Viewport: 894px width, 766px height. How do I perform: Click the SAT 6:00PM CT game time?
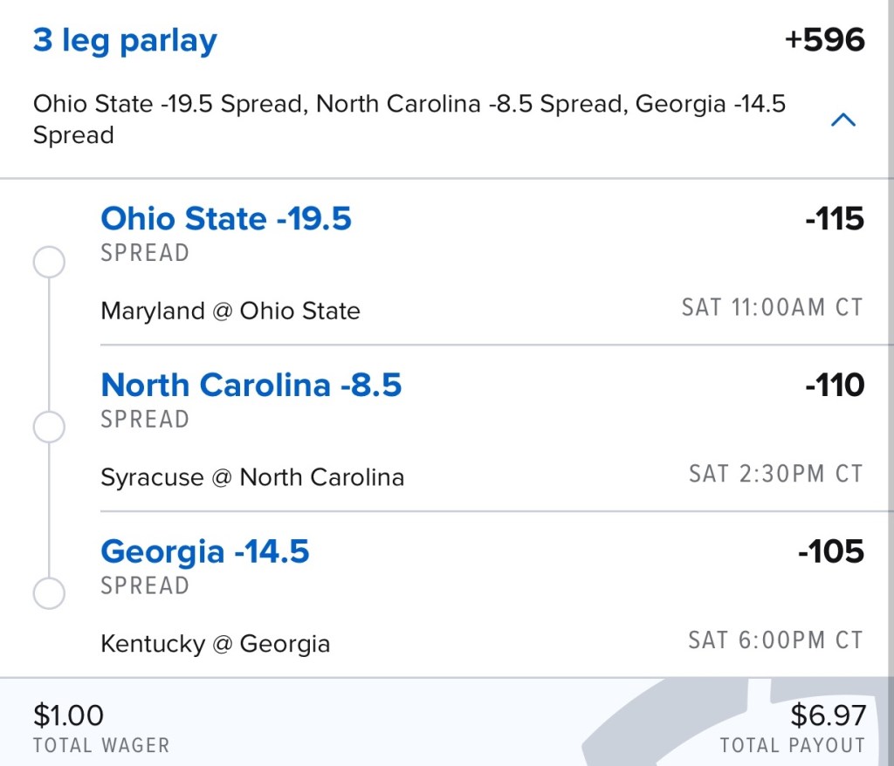click(775, 640)
